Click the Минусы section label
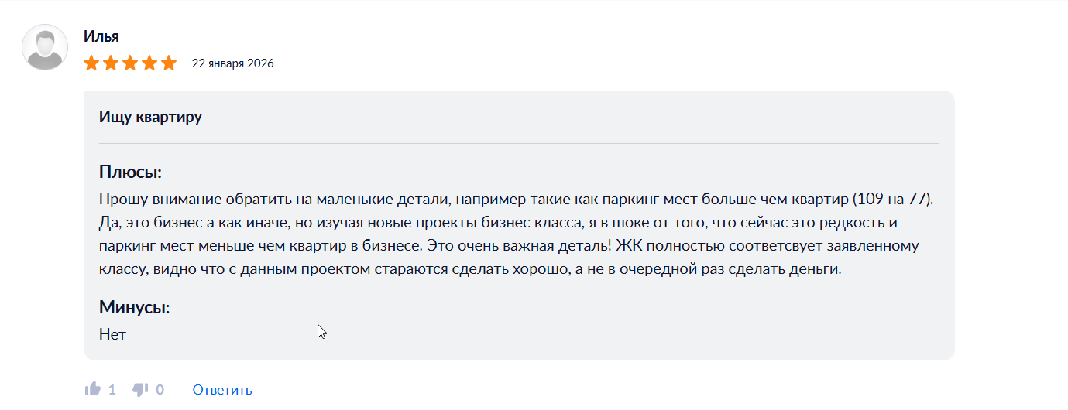1068x410 pixels. coord(134,307)
